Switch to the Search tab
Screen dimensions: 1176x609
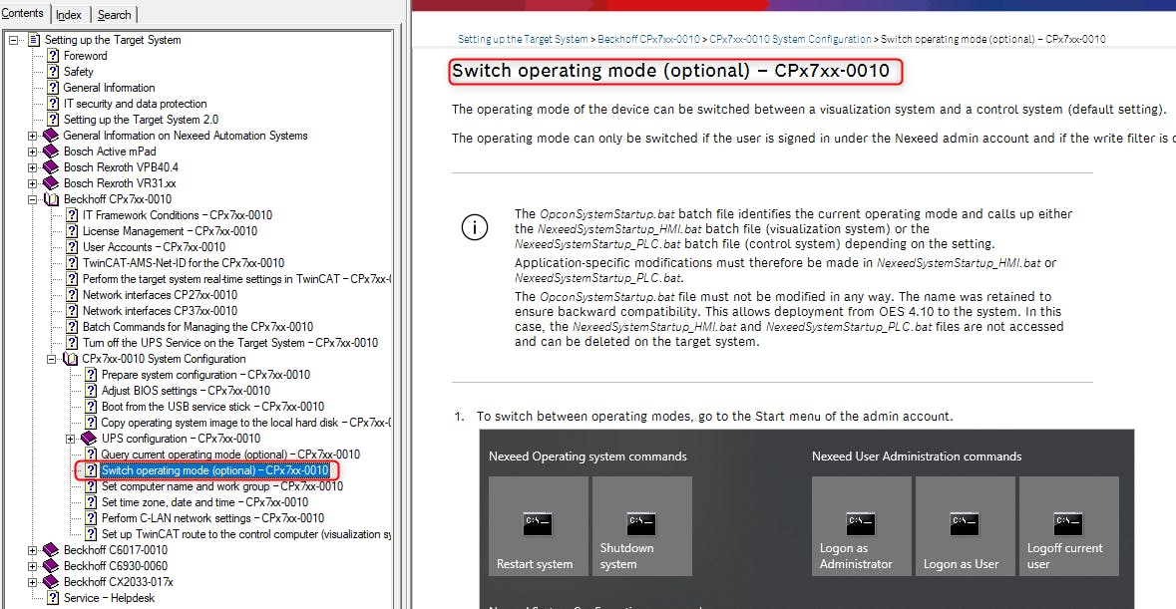[x=114, y=15]
